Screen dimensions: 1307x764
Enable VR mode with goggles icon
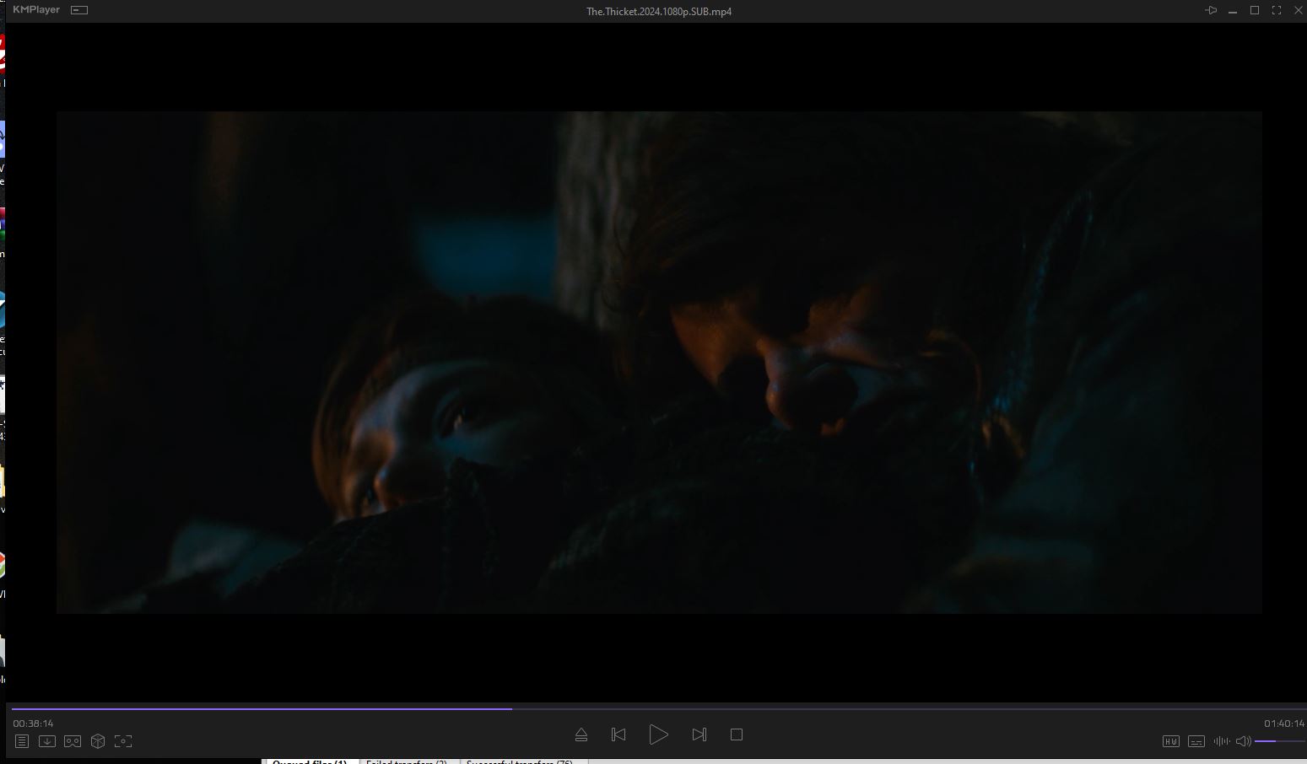[73, 741]
